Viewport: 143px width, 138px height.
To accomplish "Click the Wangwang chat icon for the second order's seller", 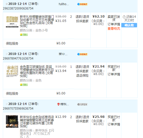I will 82,54.
